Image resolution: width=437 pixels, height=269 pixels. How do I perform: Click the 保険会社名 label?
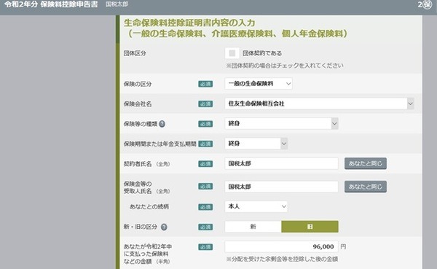[138, 104]
